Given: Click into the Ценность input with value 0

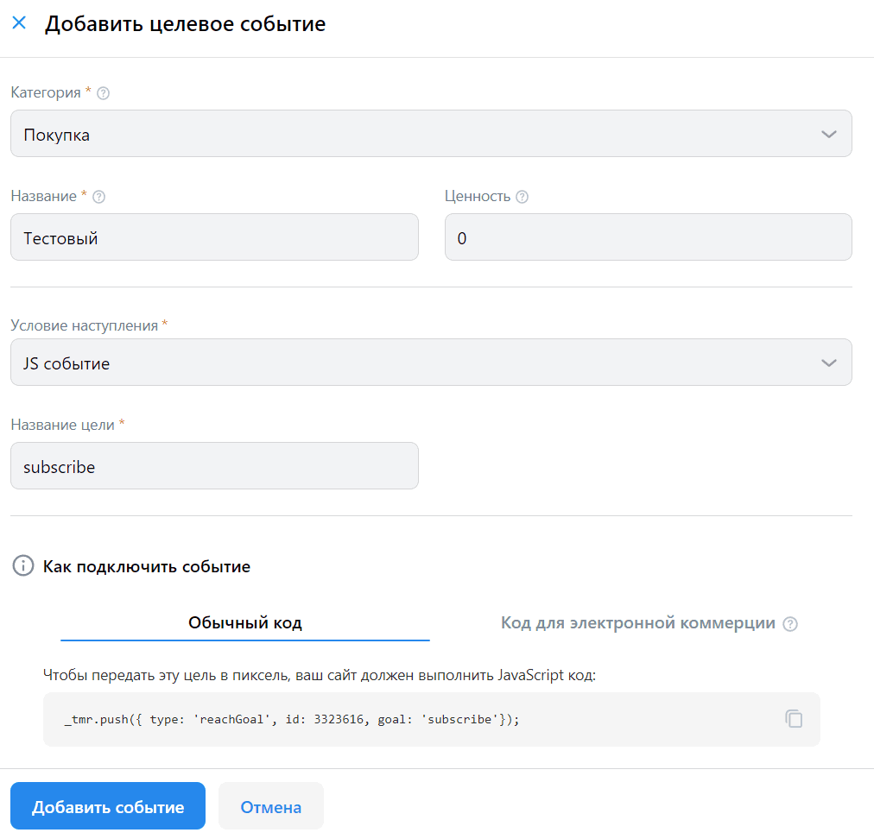Looking at the screenshot, I should pos(648,237).
